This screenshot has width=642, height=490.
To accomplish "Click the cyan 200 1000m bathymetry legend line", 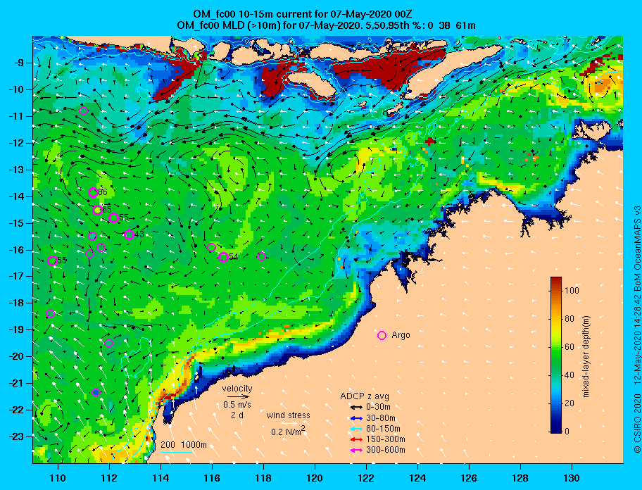I will click(x=177, y=453).
